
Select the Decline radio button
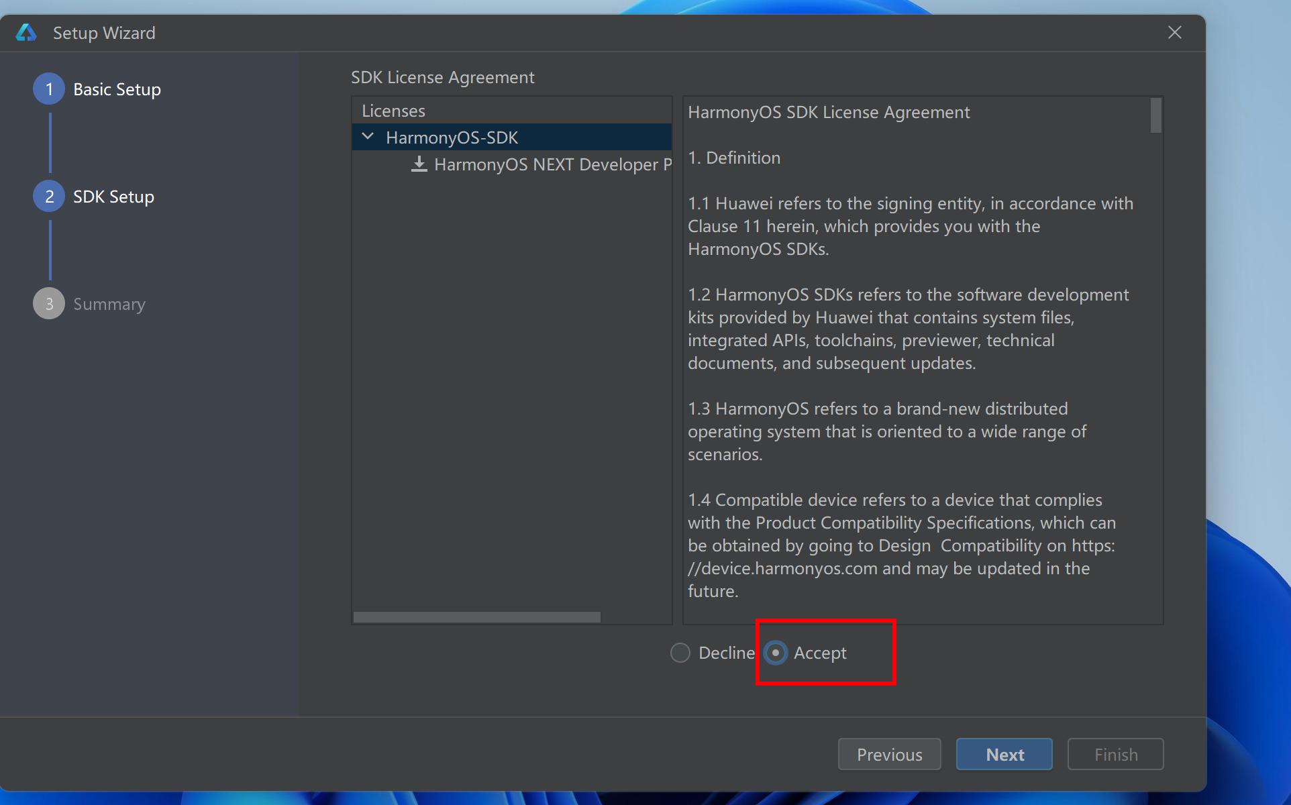[680, 653]
